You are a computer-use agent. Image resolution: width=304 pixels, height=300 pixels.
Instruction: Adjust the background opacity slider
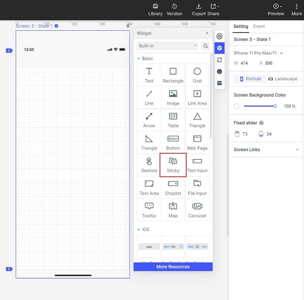(x=260, y=106)
